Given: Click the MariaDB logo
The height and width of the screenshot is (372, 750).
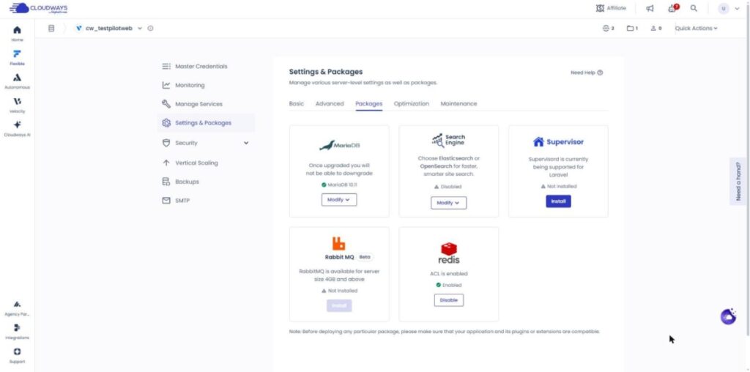Looking at the screenshot, I should [339, 145].
